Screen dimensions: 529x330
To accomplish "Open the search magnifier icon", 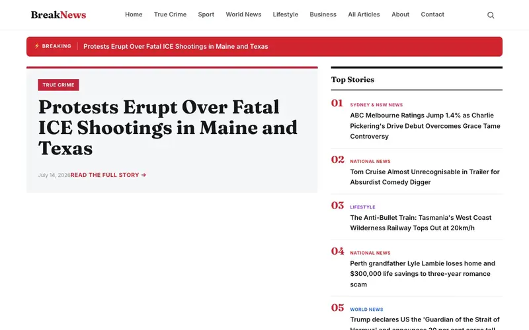I will point(491,15).
